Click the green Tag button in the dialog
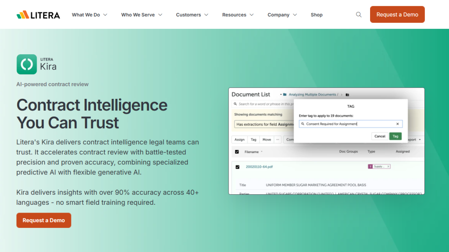This screenshot has width=449, height=252. pos(395,136)
